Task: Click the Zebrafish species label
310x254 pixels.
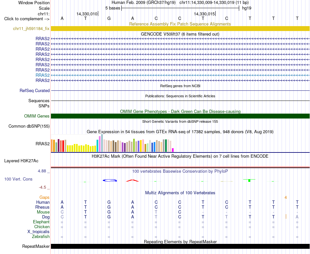Action: (x=41, y=237)
